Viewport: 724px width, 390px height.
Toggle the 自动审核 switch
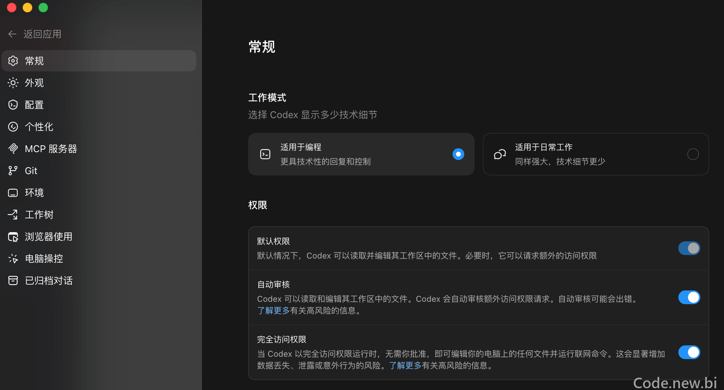[689, 297]
